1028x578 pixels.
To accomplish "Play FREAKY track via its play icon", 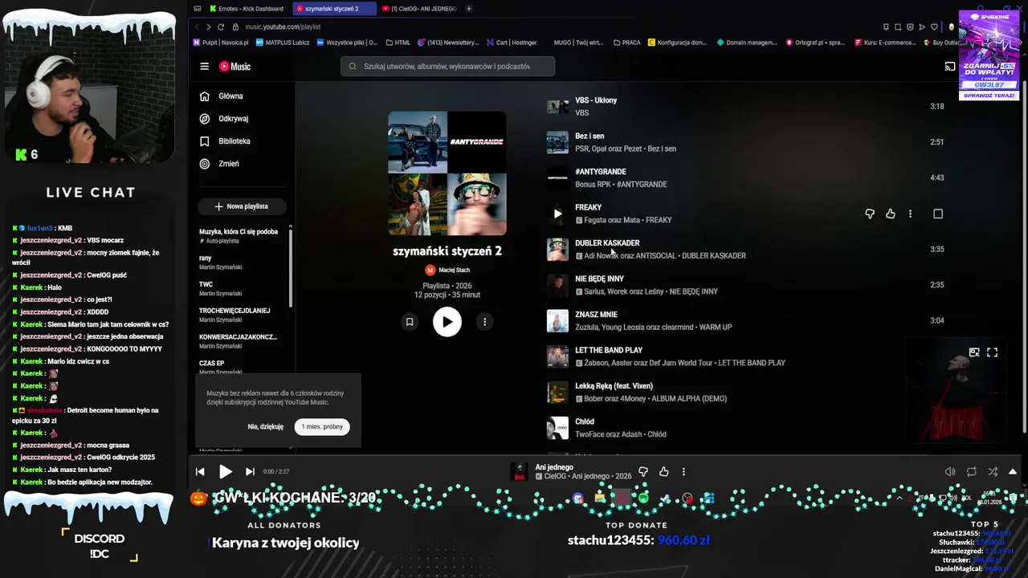I will (557, 214).
